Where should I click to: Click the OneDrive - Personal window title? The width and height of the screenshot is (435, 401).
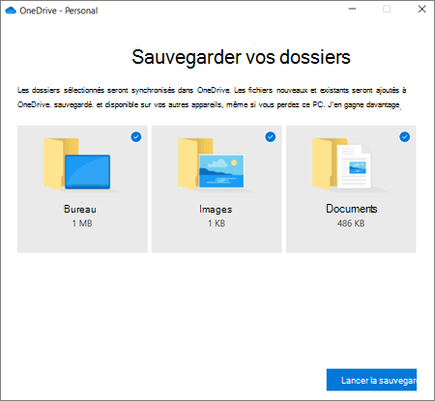click(x=59, y=11)
